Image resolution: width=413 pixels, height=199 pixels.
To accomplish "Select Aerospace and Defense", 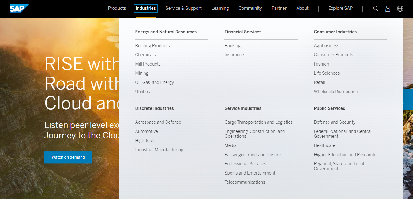I will [158, 122].
